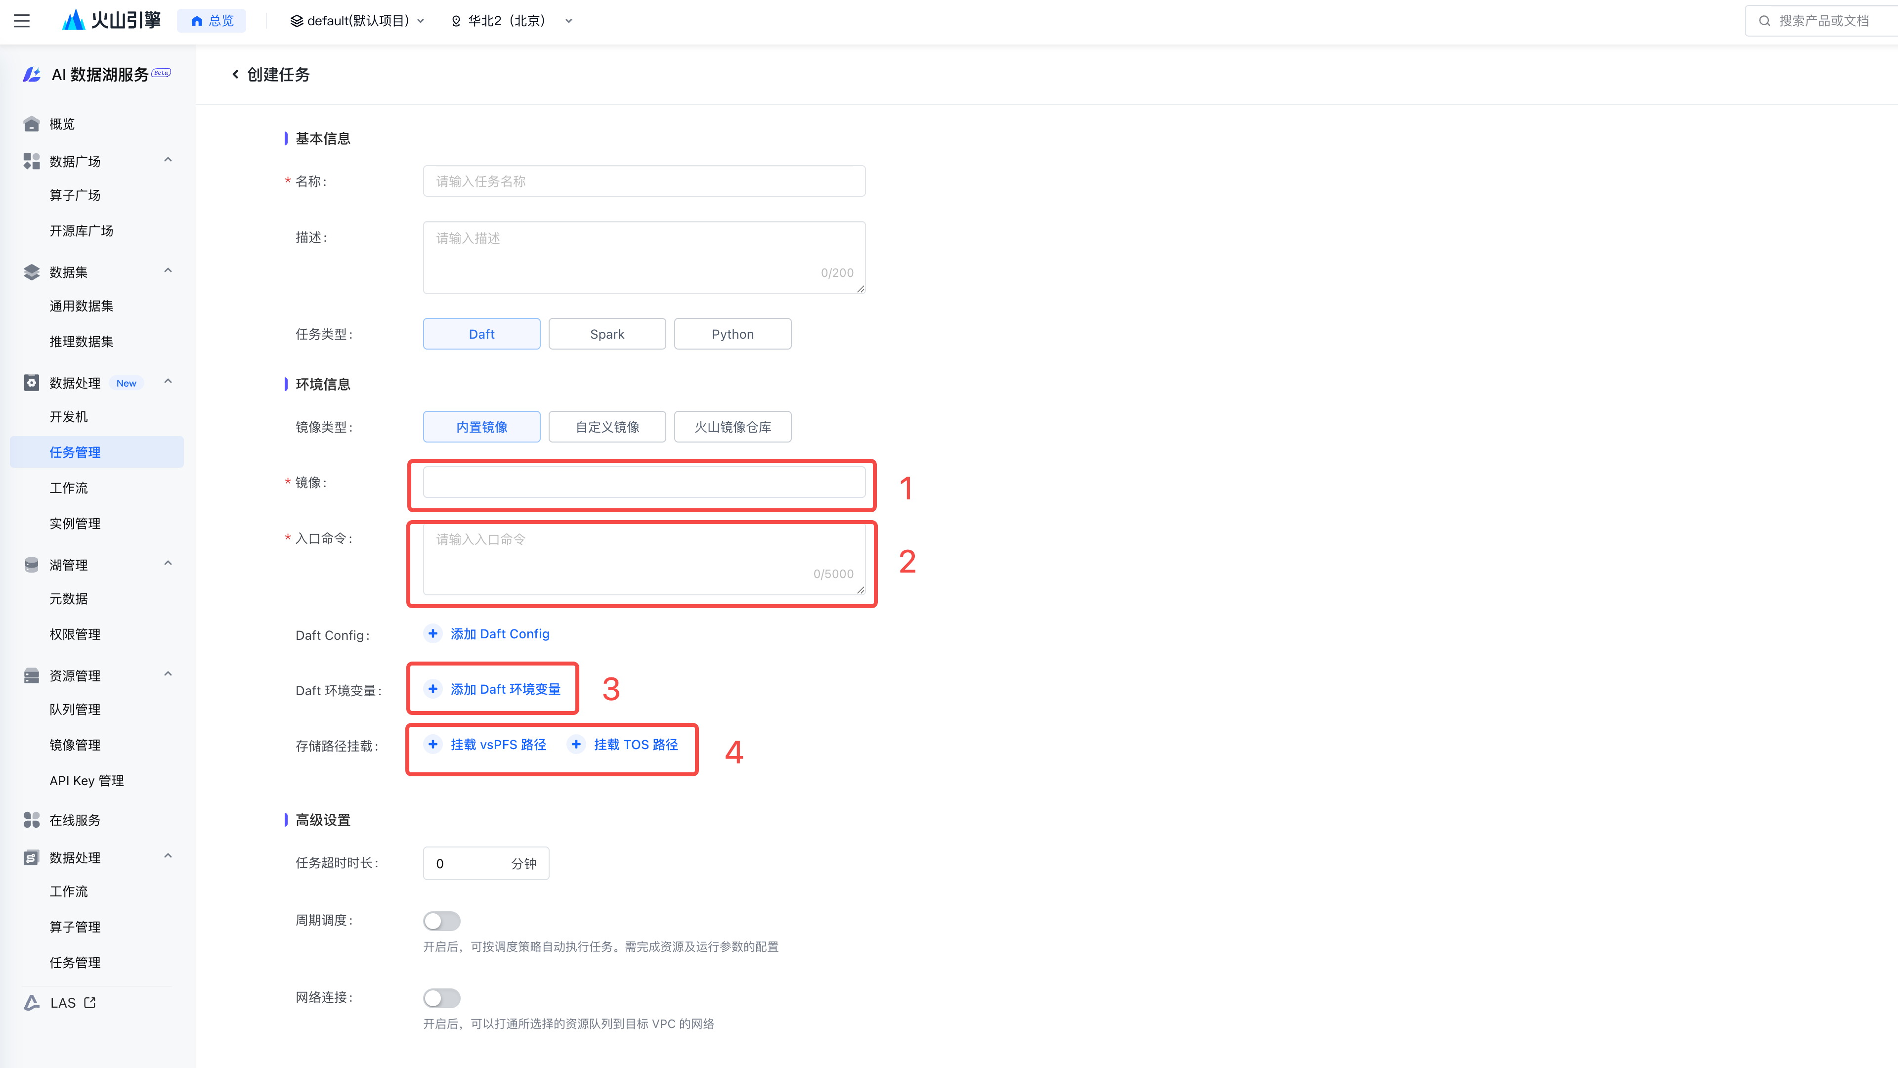
Task: Click the search magnifier icon in top bar
Action: coord(1765,21)
